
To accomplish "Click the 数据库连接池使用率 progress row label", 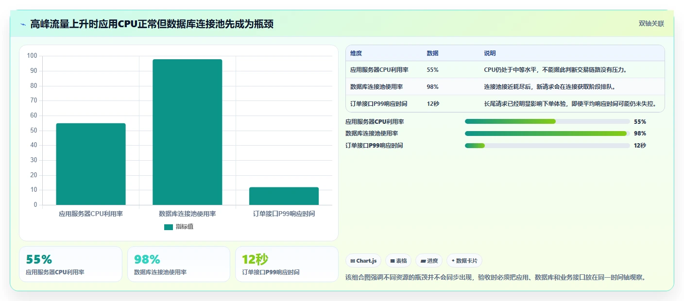I will pyautogui.click(x=372, y=134).
